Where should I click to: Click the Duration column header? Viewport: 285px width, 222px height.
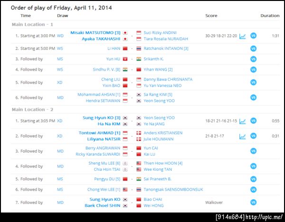point(269,16)
